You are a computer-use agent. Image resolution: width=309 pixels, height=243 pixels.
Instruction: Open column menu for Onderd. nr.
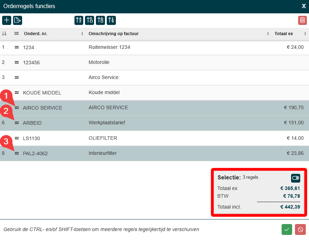click(x=82, y=34)
